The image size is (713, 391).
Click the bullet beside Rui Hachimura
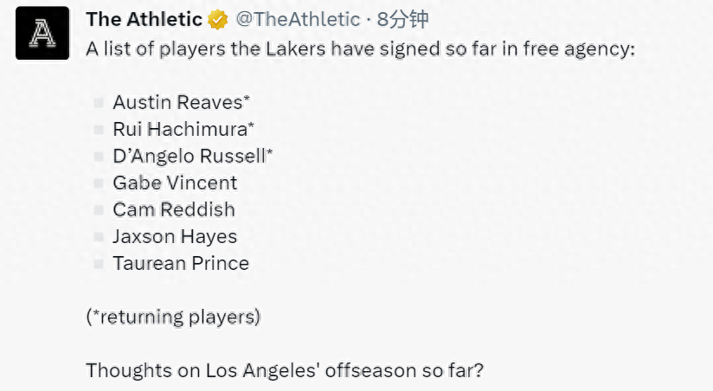[x=99, y=130]
